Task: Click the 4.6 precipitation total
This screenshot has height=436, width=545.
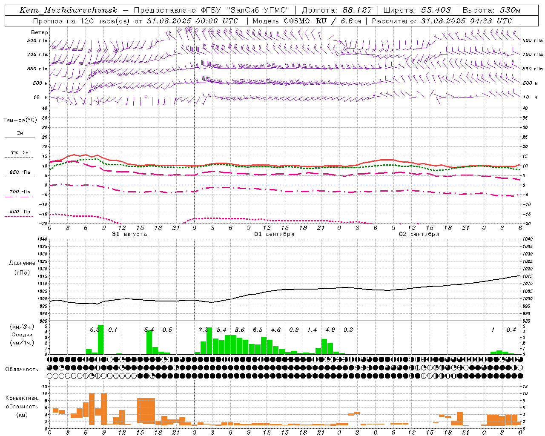Action: coord(276,330)
